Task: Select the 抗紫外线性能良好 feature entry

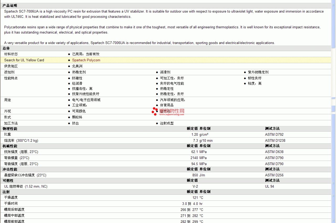Action: [x=86, y=94]
